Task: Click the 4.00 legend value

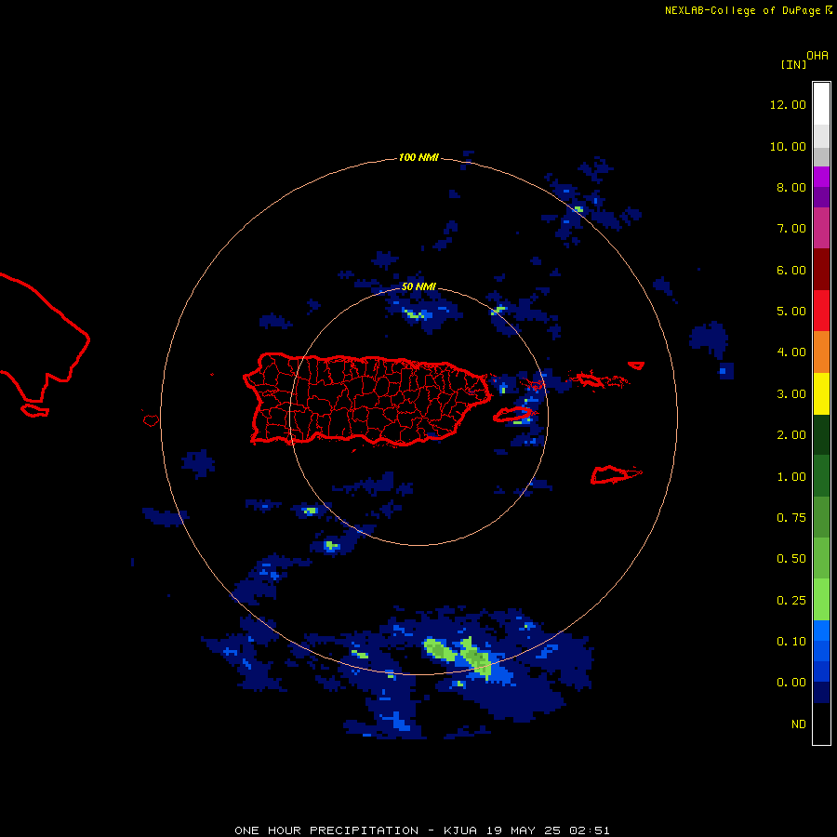Action: (791, 352)
